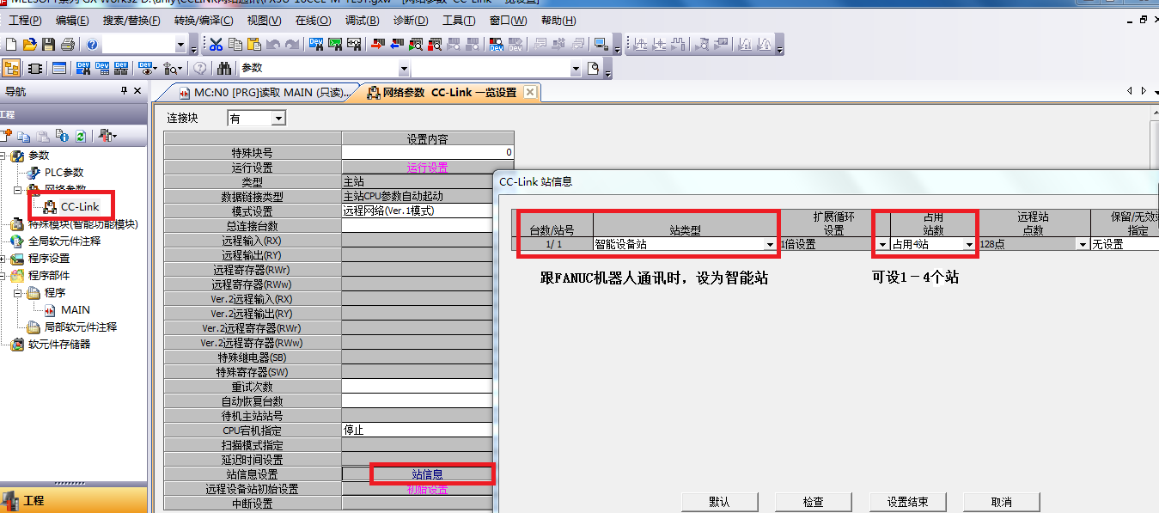Viewport: 1159px width, 513px height.
Task: Open the 连接块 dropdown showing 有
Action: [x=278, y=119]
